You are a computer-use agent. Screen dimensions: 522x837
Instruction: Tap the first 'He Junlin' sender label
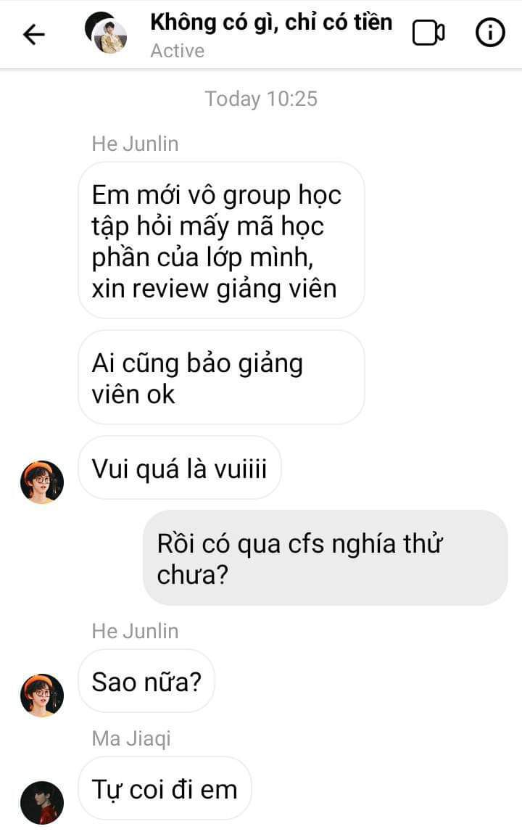(x=135, y=144)
